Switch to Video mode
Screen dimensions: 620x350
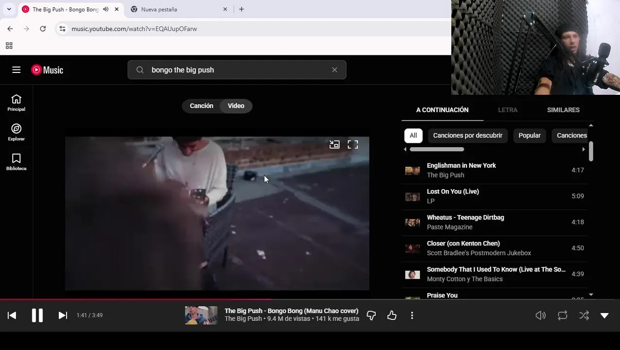tap(236, 106)
